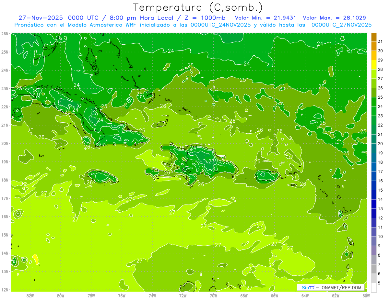Click the 60W longitude axis label
Viewport: 389px width, 300px height.
click(366, 295)
